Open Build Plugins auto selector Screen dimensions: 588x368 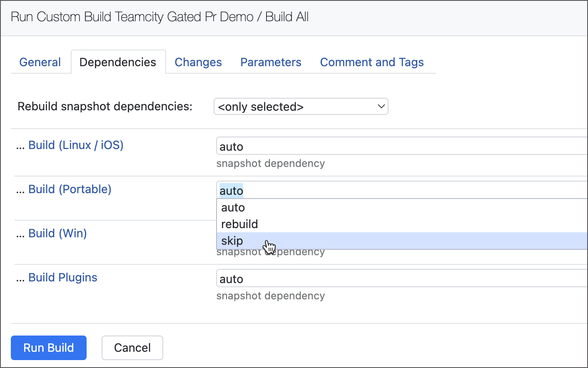[x=400, y=279]
